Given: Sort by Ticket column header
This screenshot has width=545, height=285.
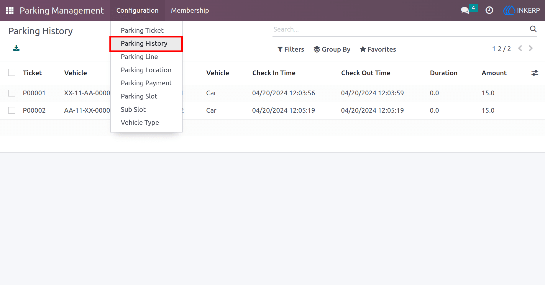Looking at the screenshot, I should (x=32, y=73).
